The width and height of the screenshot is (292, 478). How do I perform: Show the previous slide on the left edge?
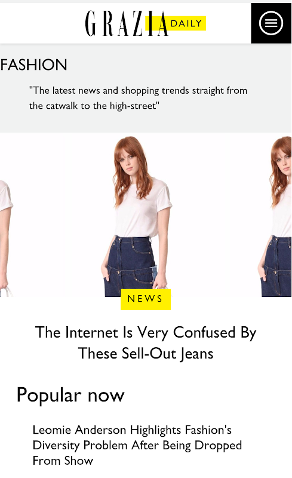(7, 216)
